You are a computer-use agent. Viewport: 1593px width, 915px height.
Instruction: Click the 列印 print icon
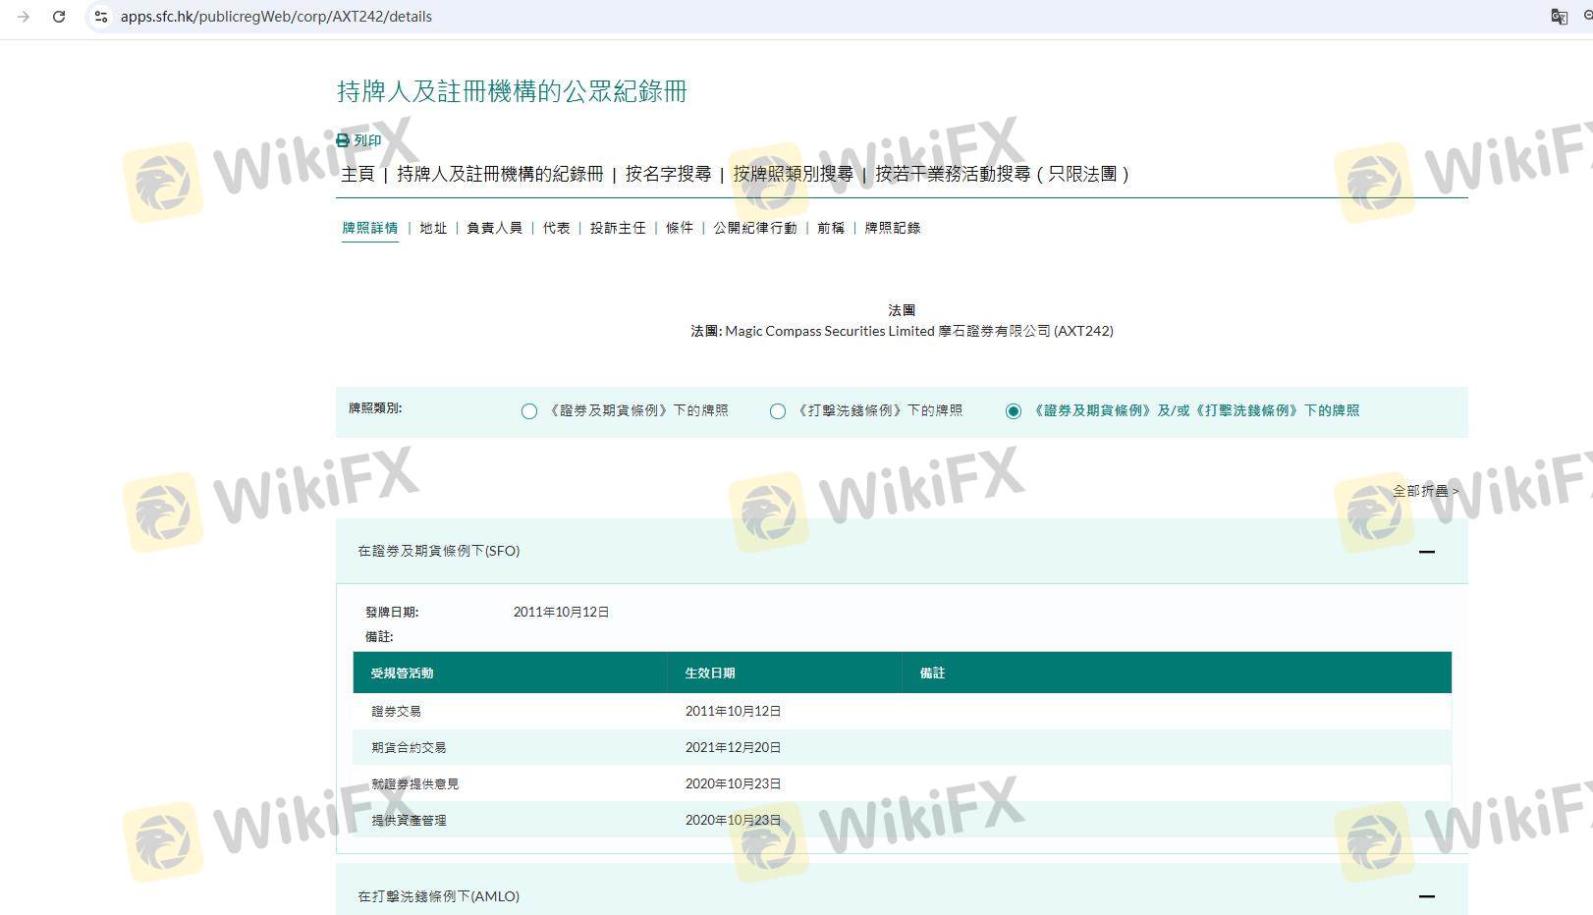click(x=343, y=140)
